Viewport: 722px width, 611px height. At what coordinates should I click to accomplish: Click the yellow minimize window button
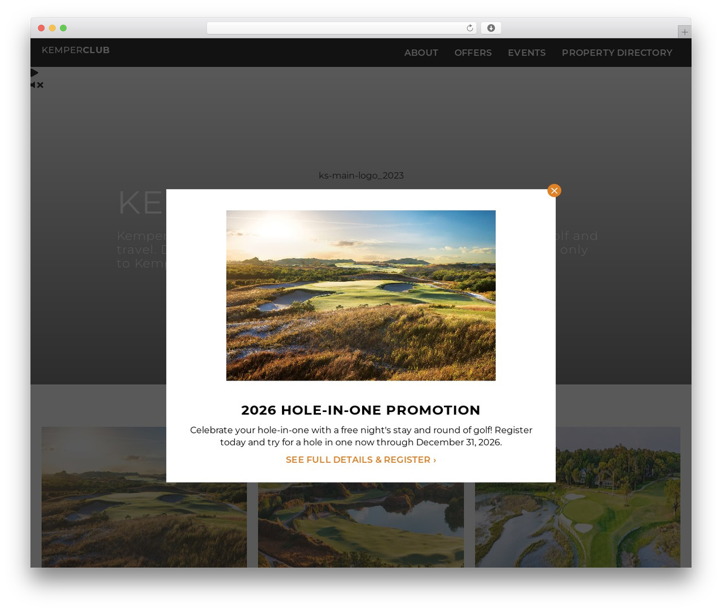(x=52, y=28)
